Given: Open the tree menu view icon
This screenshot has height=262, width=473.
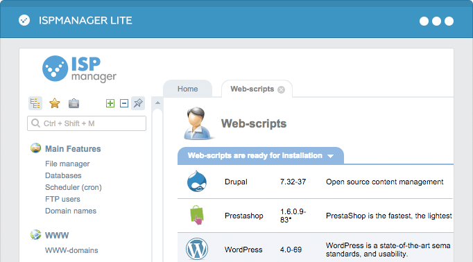Looking at the screenshot, I should point(35,103).
